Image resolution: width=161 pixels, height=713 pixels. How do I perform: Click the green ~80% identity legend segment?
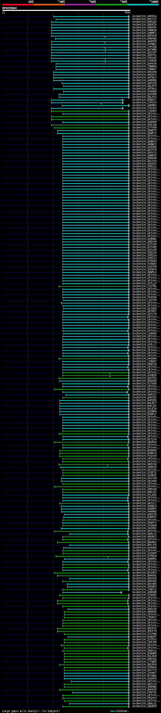(112, 5)
